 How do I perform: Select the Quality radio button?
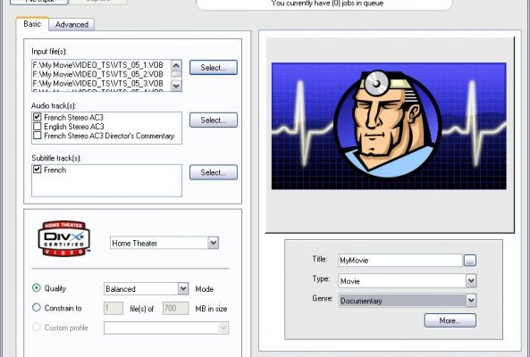click(x=36, y=287)
